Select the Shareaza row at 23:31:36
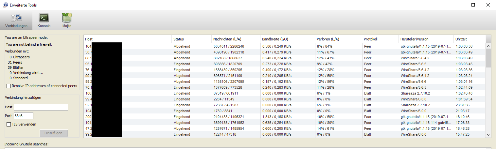Image resolution: width=496 pixels, height=149 pixels. click(x=285, y=105)
